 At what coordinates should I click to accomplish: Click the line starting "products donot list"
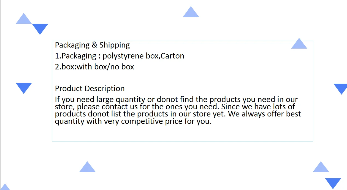pyautogui.click(x=178, y=114)
